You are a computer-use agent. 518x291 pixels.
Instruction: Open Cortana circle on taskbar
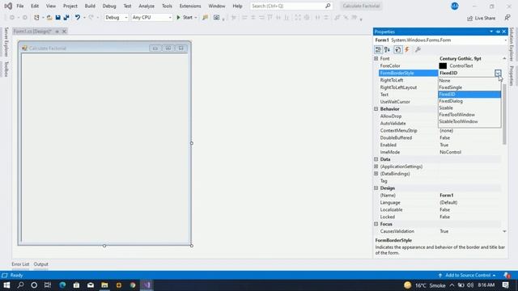pos(34,285)
